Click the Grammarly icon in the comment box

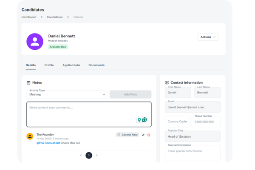pyautogui.click(x=144, y=120)
